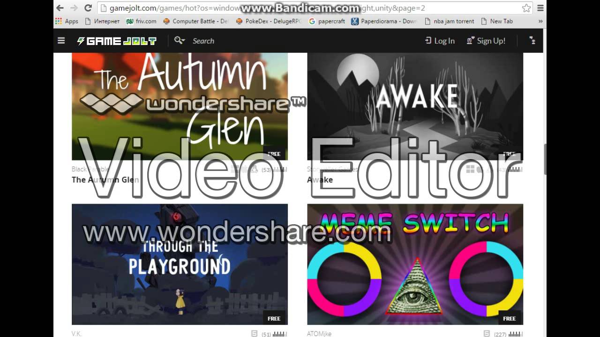Click the platform icon left of the (51) rating
The width and height of the screenshot is (600, 337).
pyautogui.click(x=254, y=334)
